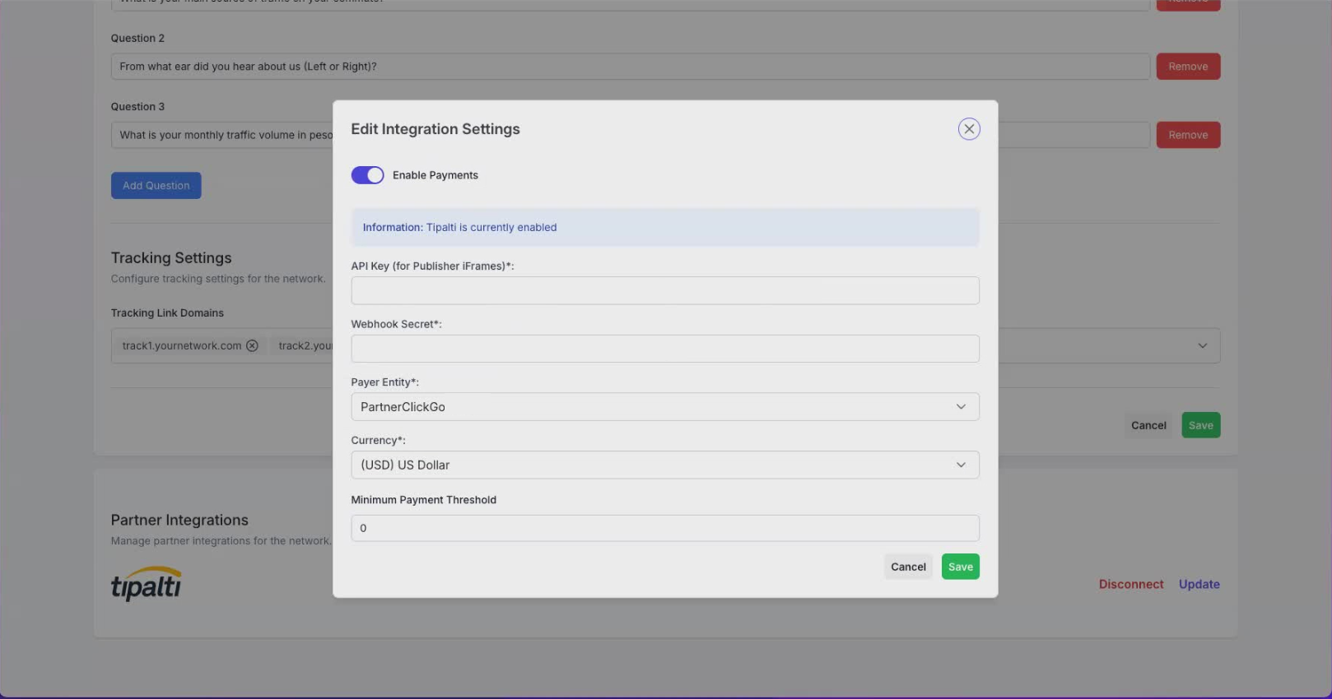Focus the Webhook Secret field
Viewport: 1332px width, 699px height.
pos(664,349)
